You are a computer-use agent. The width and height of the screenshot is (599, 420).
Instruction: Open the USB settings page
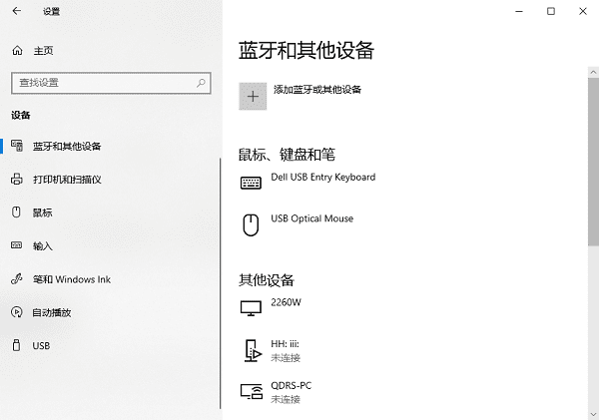click(x=41, y=346)
